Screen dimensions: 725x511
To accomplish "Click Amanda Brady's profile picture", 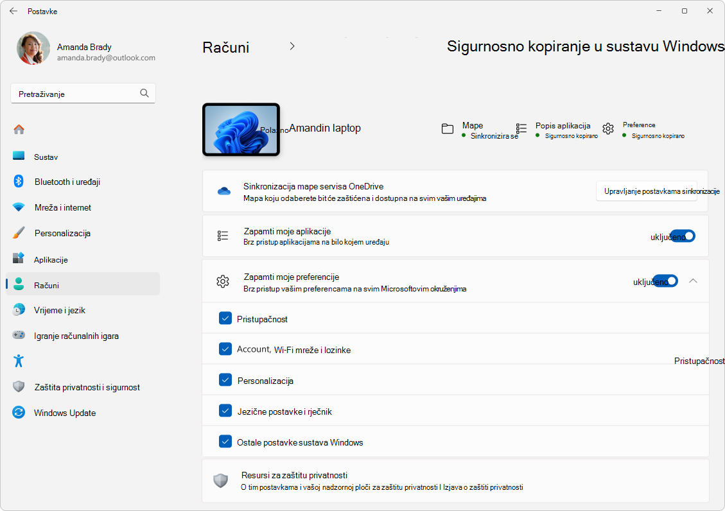I will (33, 48).
